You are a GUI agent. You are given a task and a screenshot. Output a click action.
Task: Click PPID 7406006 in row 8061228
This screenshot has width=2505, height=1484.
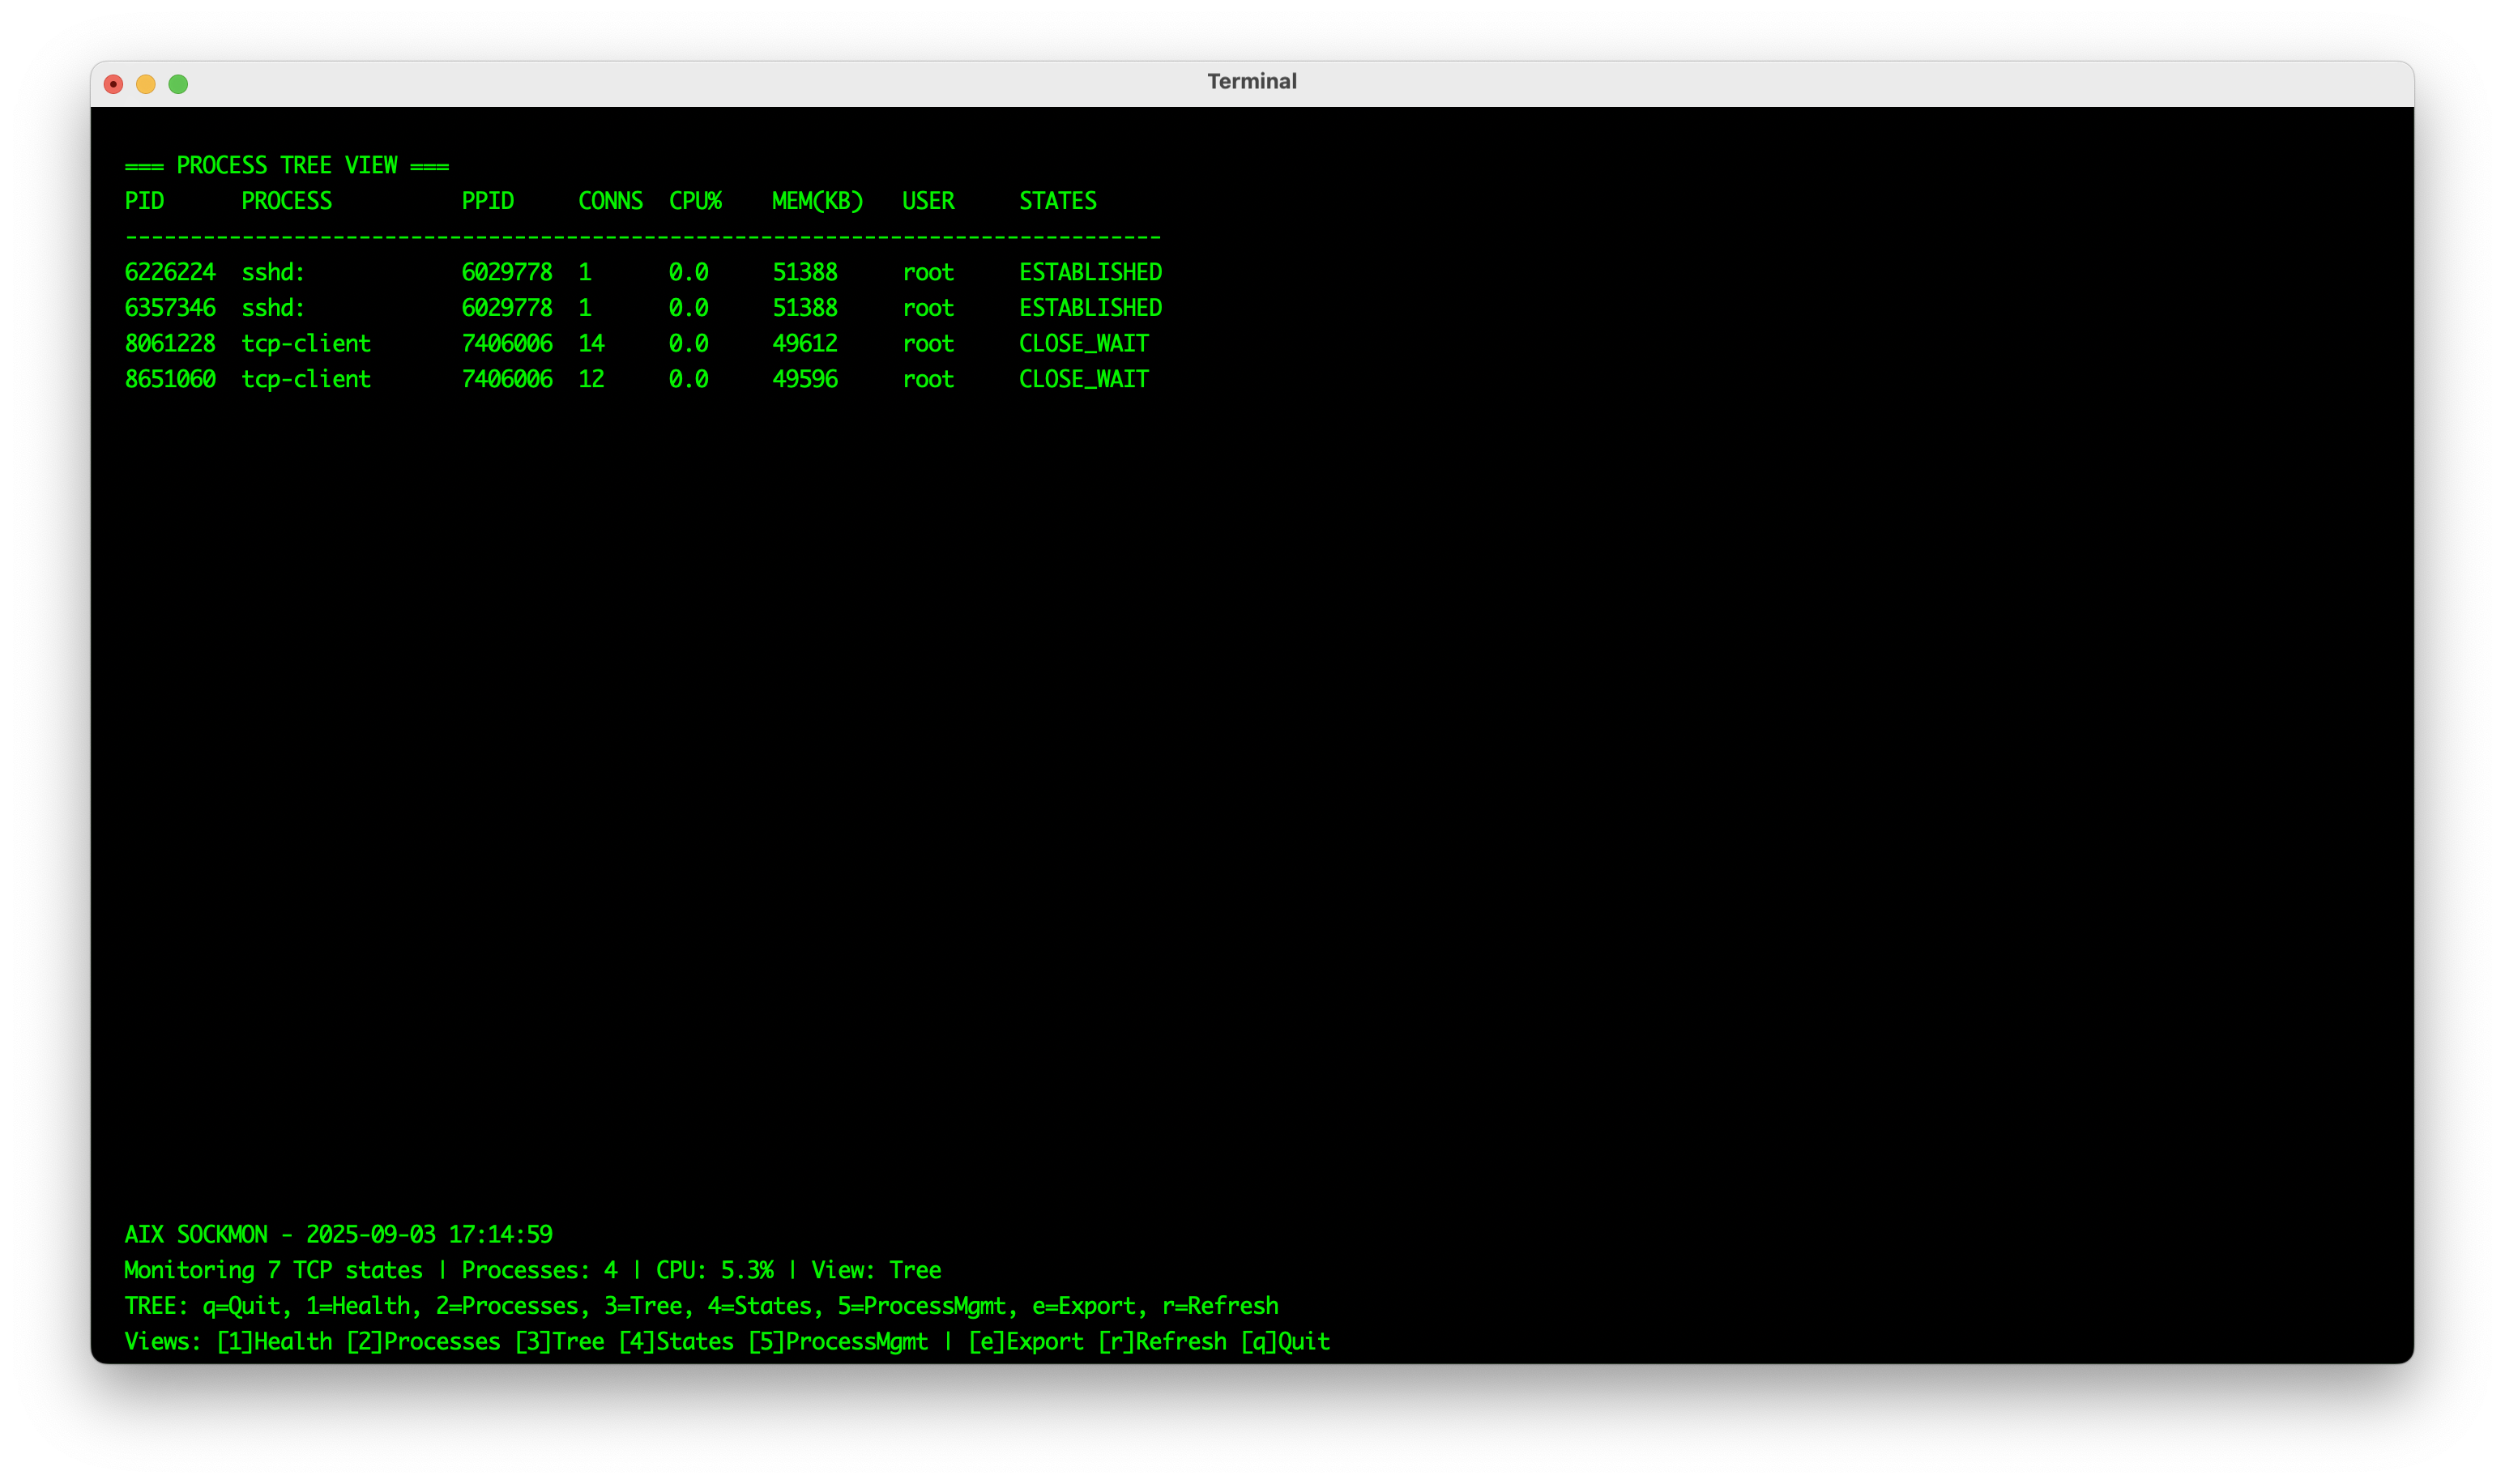tap(507, 344)
